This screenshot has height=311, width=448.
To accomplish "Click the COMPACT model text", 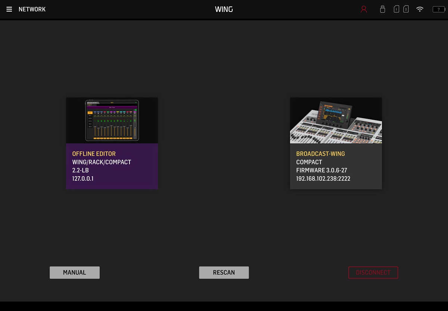I will 309,162.
